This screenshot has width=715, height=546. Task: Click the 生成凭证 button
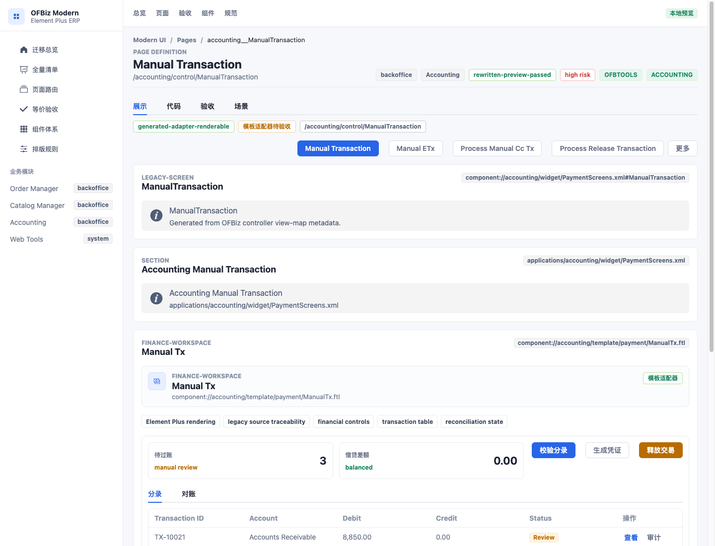pos(607,450)
